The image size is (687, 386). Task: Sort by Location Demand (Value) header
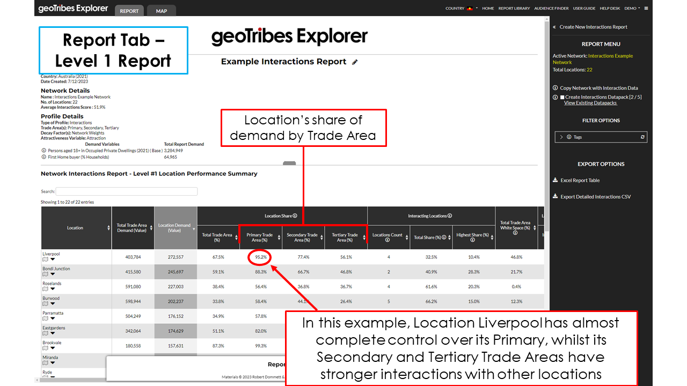point(176,228)
